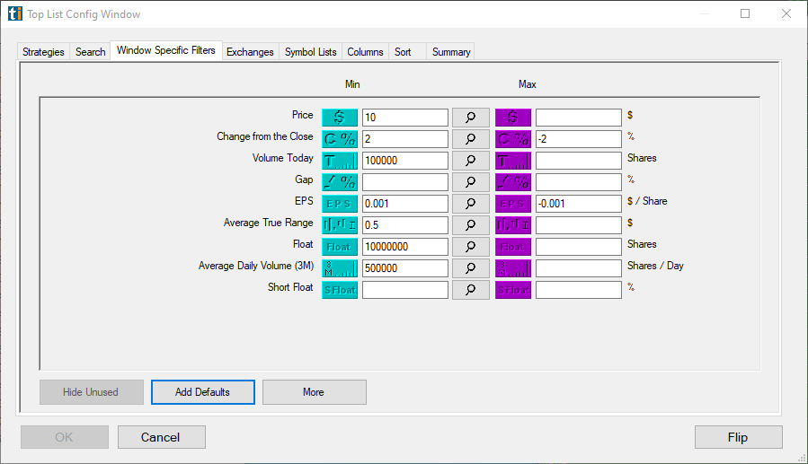Click the Flip button
The image size is (808, 464).
[738, 437]
